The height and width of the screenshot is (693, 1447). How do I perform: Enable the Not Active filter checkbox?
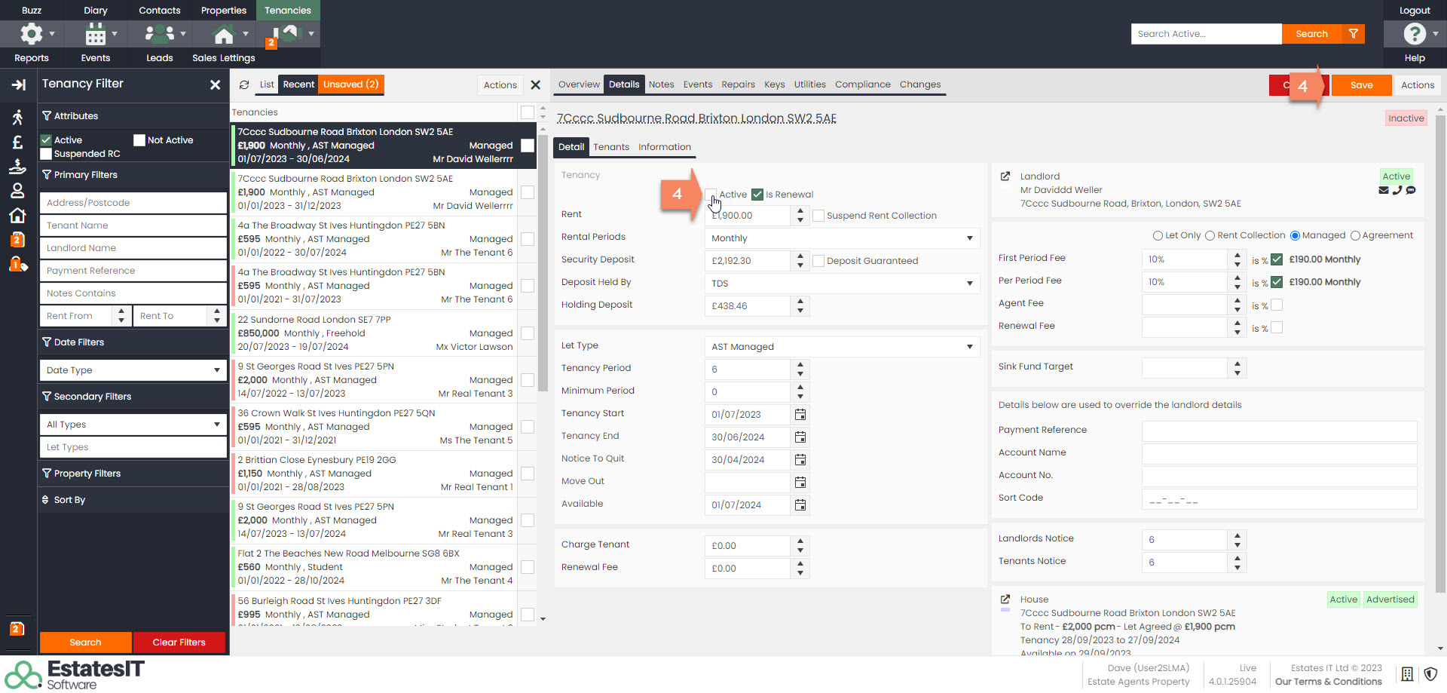[x=139, y=140]
